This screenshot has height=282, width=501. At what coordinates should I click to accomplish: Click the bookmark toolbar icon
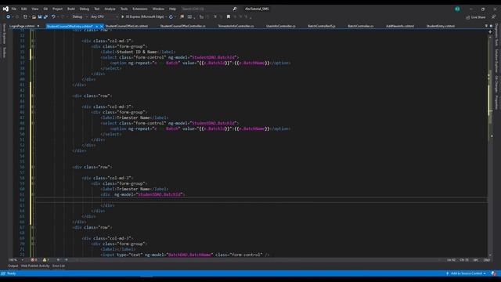point(229,16)
